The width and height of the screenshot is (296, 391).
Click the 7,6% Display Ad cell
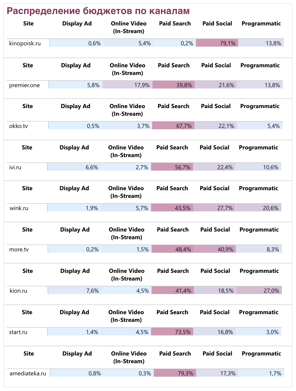pos(74,291)
